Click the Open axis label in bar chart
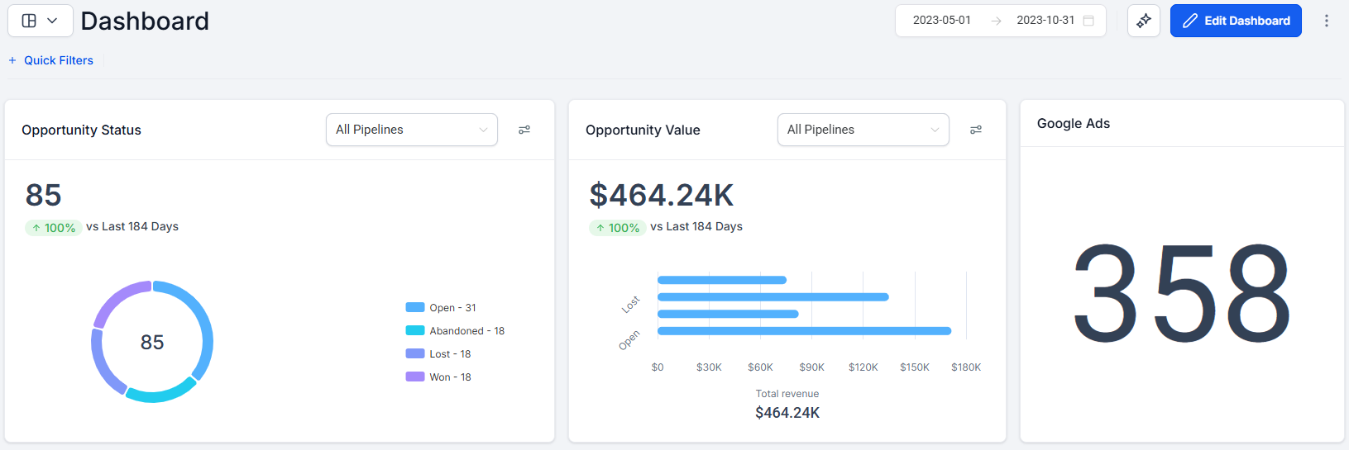1349x450 pixels. (629, 340)
